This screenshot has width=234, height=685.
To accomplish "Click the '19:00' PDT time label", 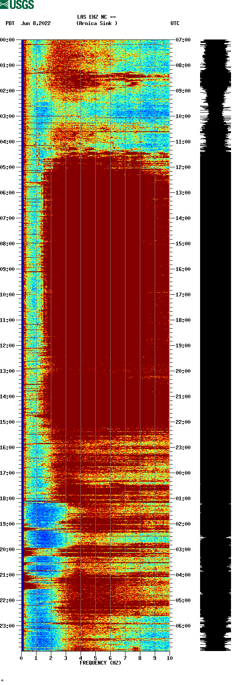I will click(7, 524).
